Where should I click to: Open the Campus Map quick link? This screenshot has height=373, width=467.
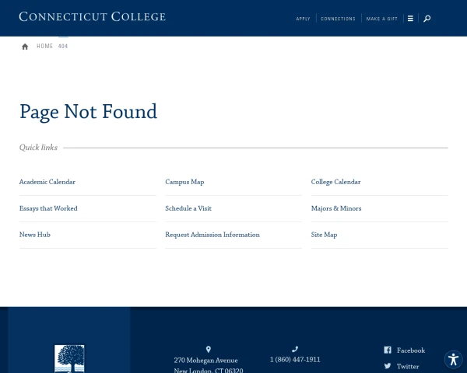(184, 182)
